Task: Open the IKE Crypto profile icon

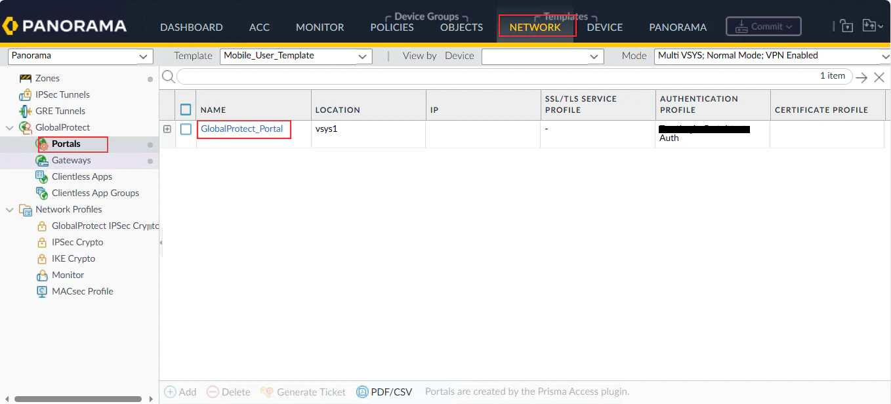Action: tap(42, 258)
